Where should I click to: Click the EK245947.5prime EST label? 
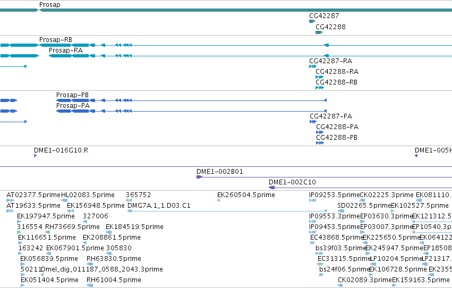[394, 248]
